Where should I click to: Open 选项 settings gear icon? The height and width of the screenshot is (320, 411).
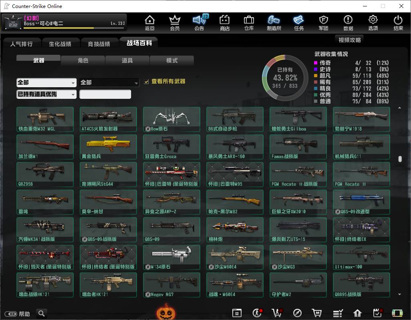coord(373,20)
